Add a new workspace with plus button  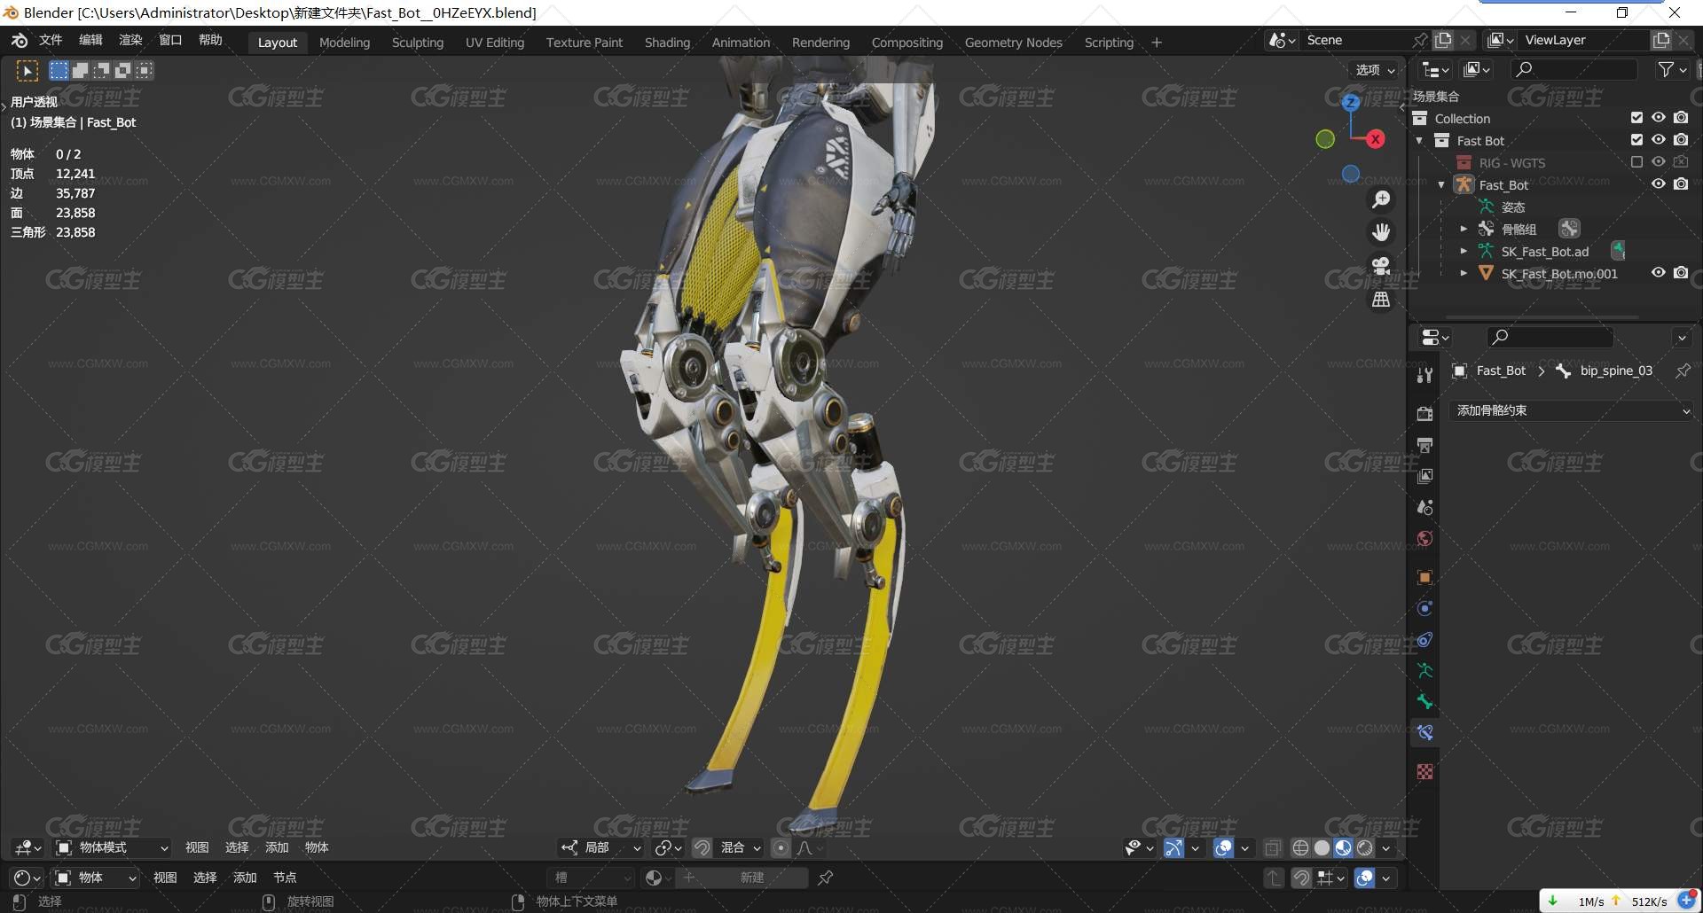click(1157, 43)
